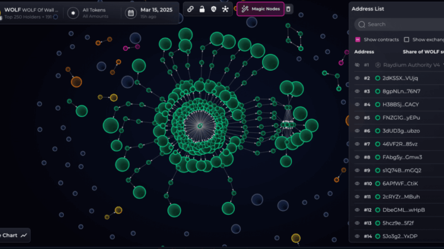The width and height of the screenshot is (444, 249).
Task: Hide address #6 using its eye icon
Action: point(357,131)
